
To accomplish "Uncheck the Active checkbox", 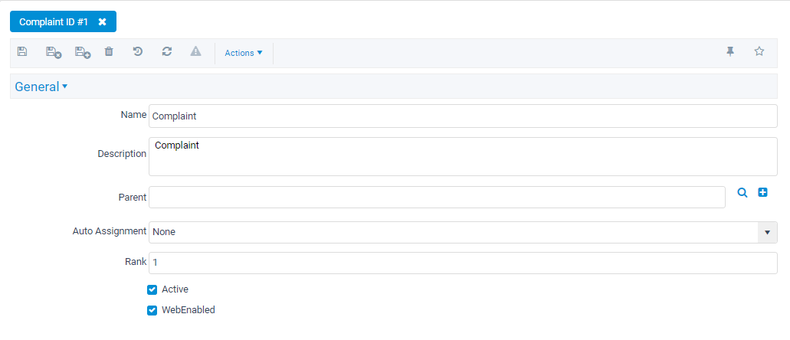I will click(x=152, y=289).
